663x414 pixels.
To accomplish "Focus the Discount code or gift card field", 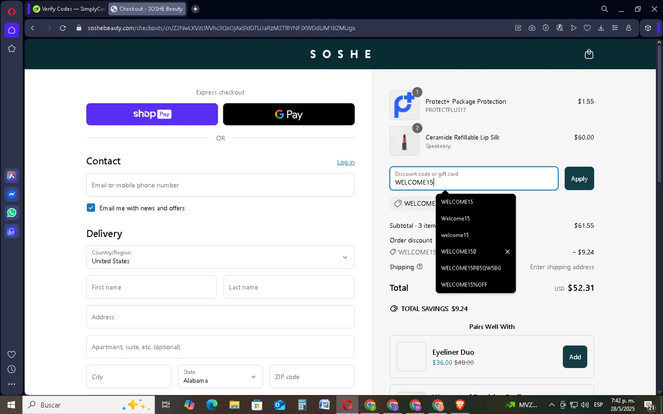I will tap(474, 178).
